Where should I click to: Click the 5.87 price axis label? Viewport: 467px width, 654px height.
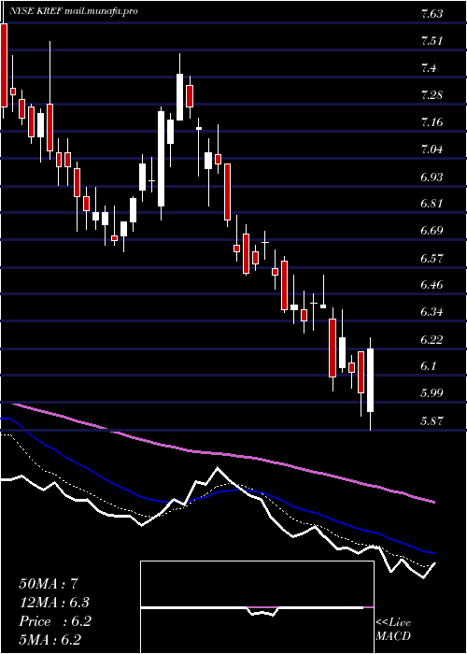pos(432,420)
